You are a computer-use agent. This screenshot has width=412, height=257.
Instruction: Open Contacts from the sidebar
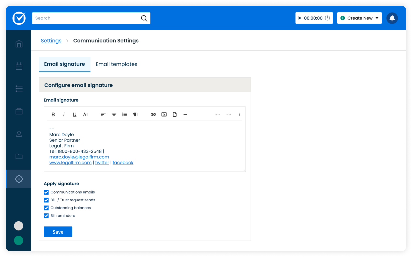[19, 134]
